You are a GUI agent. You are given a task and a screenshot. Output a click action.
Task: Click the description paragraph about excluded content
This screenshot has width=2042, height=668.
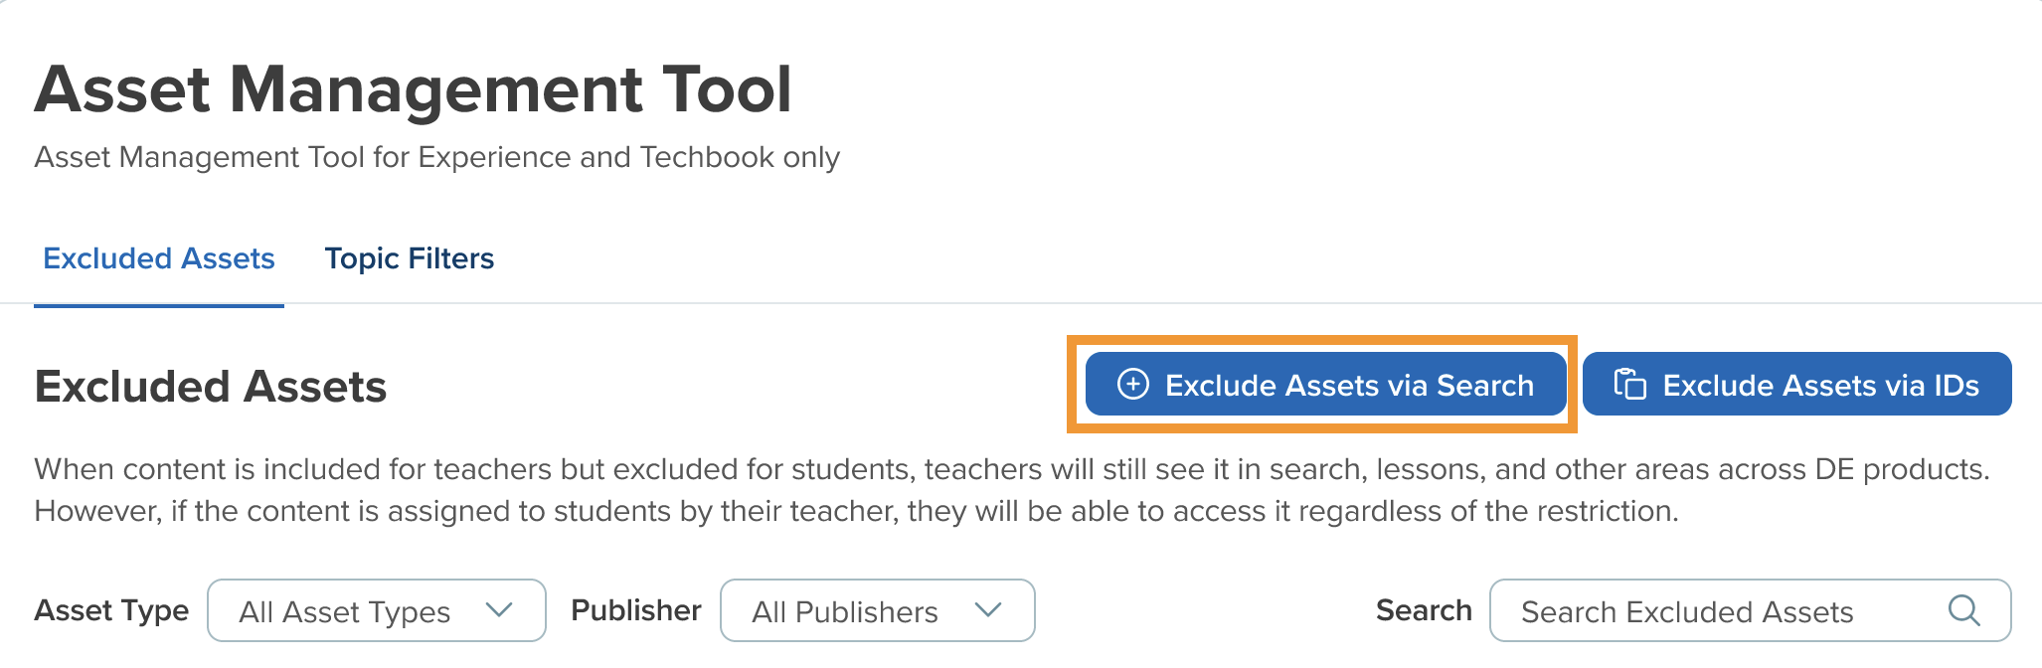(1011, 490)
